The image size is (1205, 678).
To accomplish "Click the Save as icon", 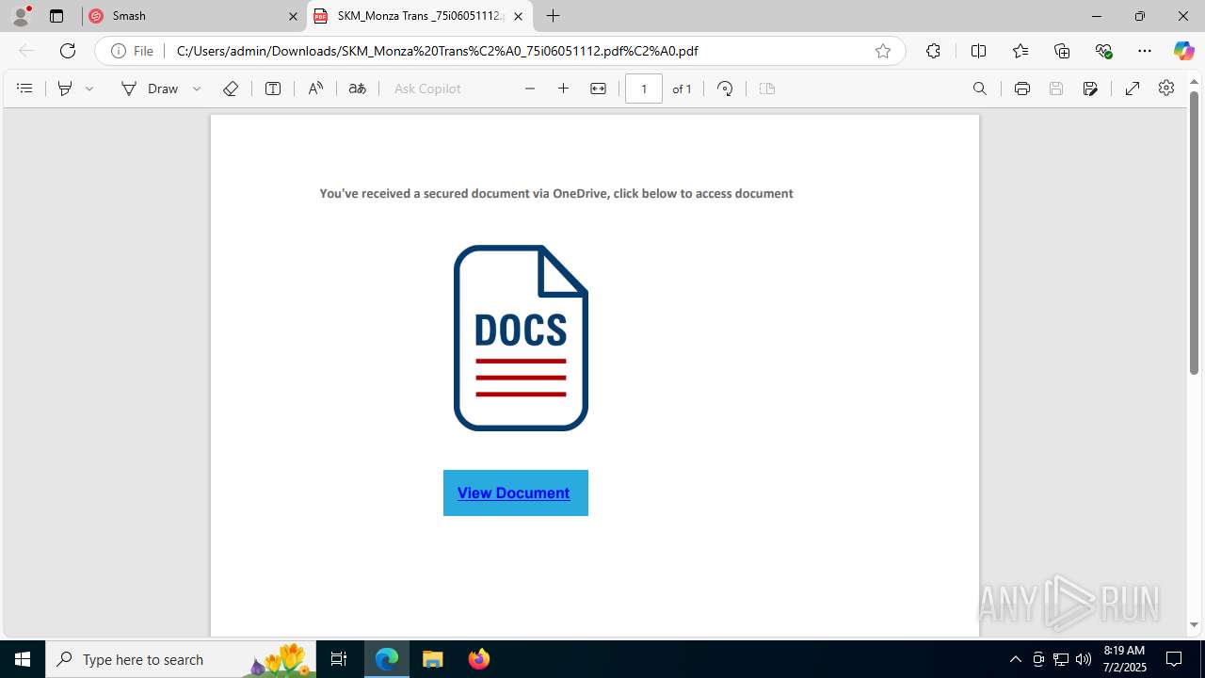I will [x=1090, y=89].
